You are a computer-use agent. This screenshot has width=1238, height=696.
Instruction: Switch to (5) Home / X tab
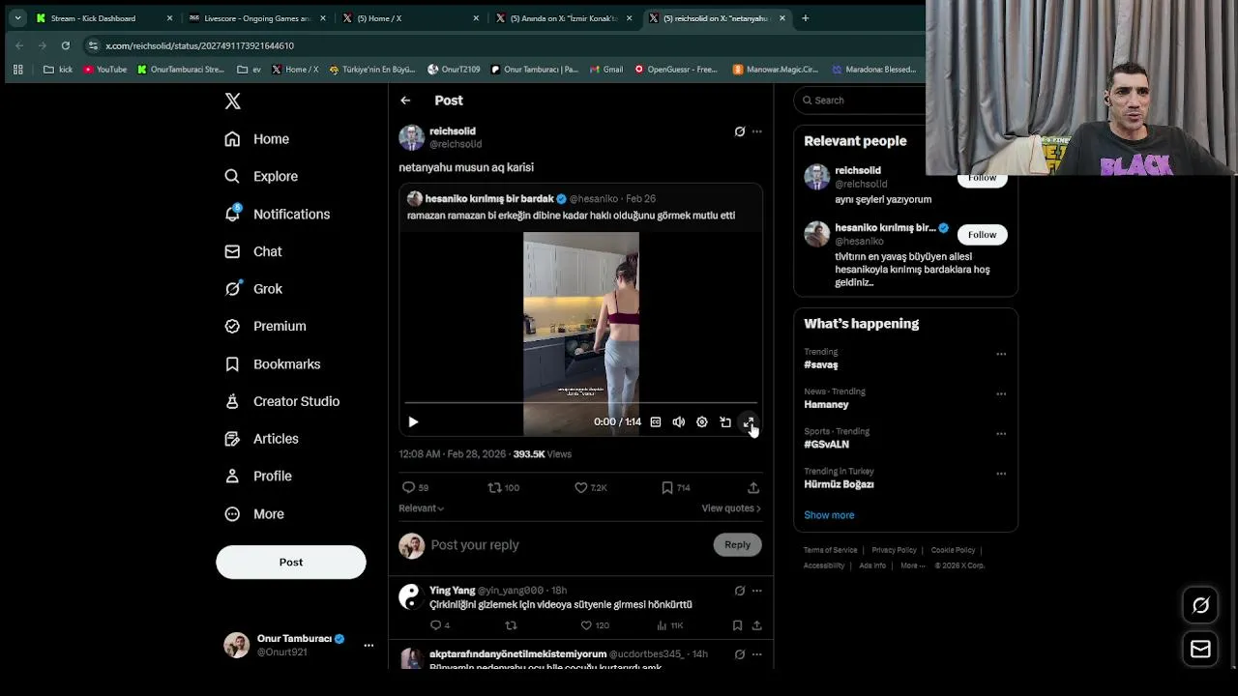[409, 18]
